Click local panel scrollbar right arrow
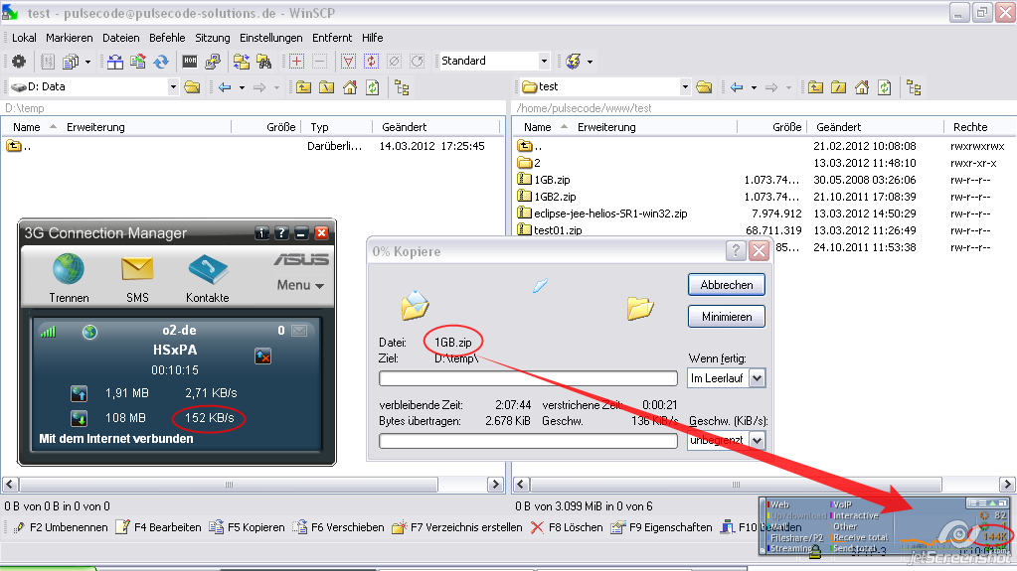The width and height of the screenshot is (1017, 571). tap(495, 485)
